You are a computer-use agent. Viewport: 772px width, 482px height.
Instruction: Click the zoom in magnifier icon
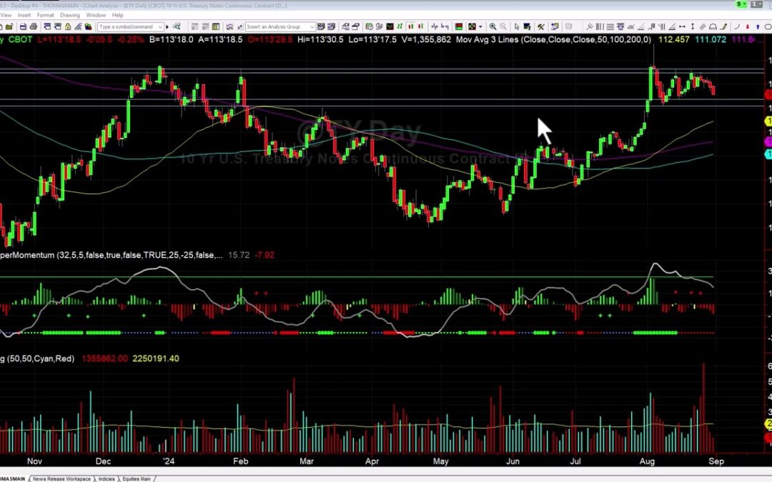(493, 26)
